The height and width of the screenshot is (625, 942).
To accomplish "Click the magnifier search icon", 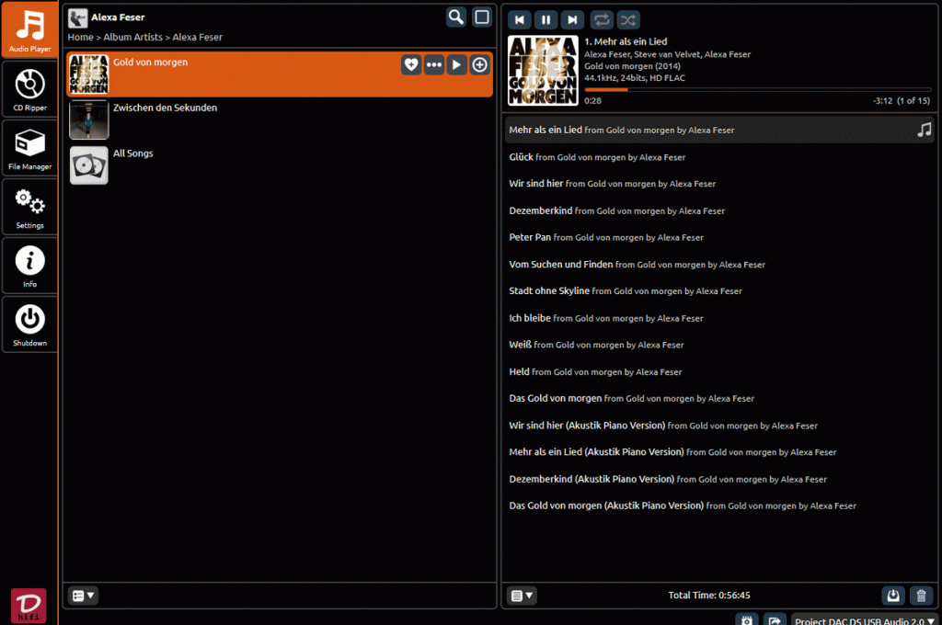I will 456,17.
